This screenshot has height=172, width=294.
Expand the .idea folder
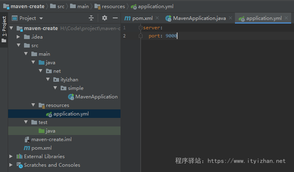point(18,37)
